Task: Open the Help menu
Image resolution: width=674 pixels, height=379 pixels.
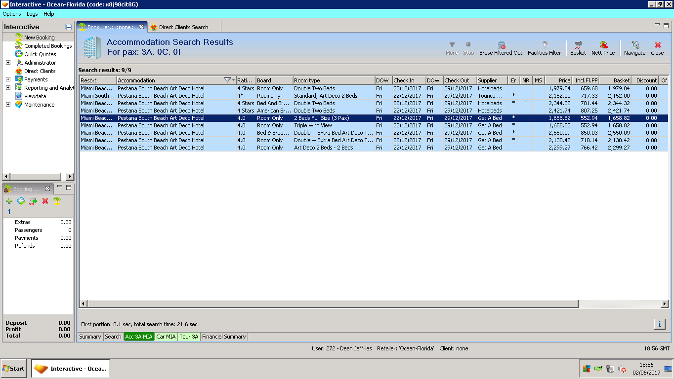Action: [48, 14]
